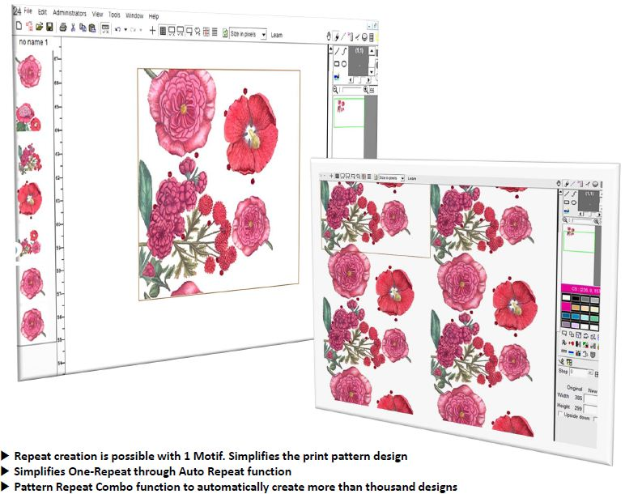Select the Cut scissors icon

tap(73, 28)
